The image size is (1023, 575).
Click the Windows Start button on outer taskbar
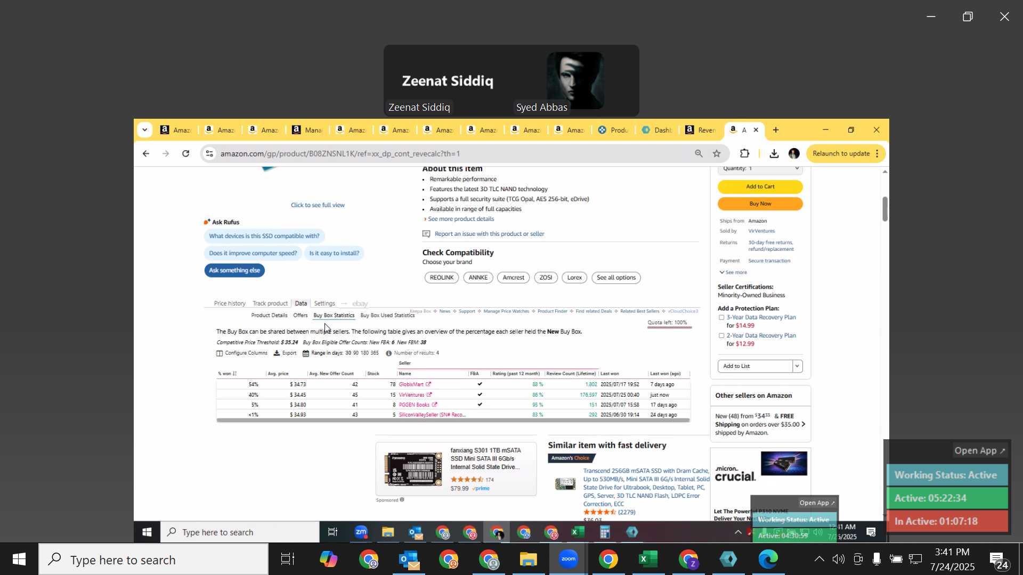pos(19,560)
